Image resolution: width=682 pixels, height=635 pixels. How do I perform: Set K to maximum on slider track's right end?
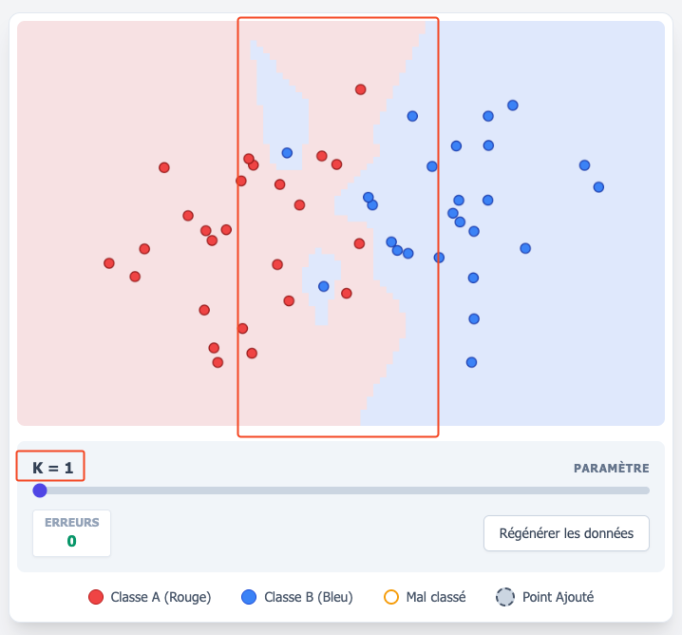tap(648, 491)
